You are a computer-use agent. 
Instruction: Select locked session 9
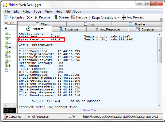click(10, 70)
